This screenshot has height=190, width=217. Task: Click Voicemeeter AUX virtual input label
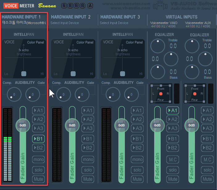(198, 23)
